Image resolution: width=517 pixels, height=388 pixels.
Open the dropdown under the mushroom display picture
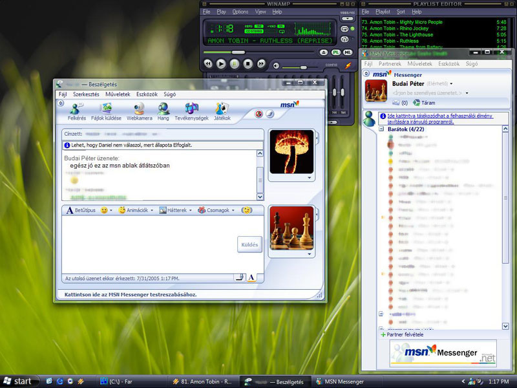coord(310,178)
